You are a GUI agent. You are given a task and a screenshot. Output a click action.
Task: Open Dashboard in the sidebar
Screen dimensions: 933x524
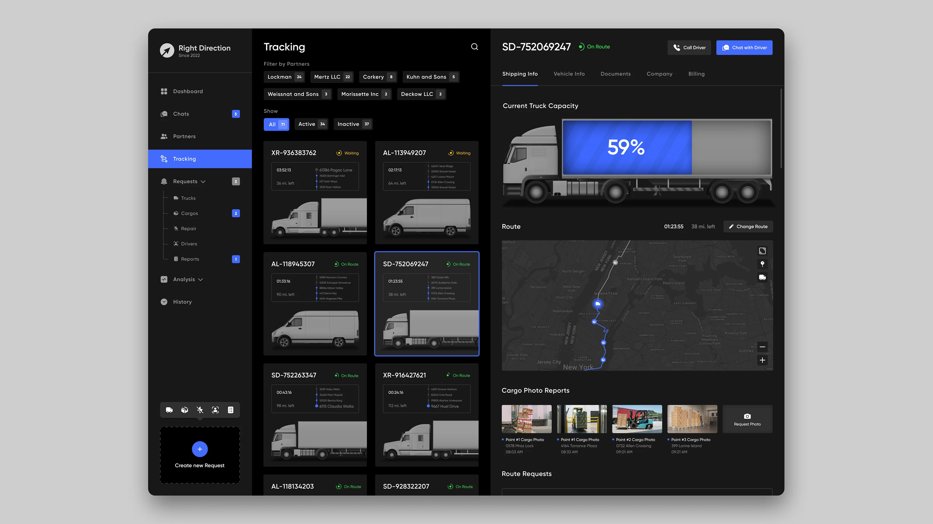(200, 91)
